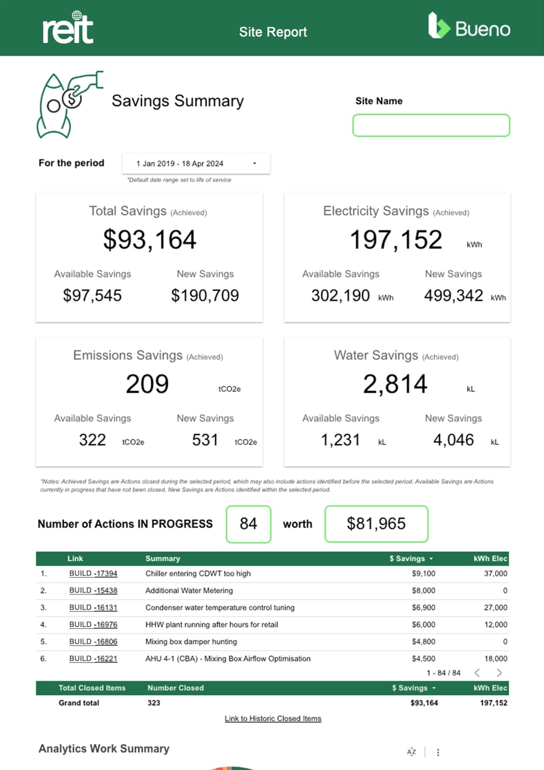Screen dimensions: 544x770
Task: Sort closed items by $ Savings column
Action: click(x=413, y=688)
